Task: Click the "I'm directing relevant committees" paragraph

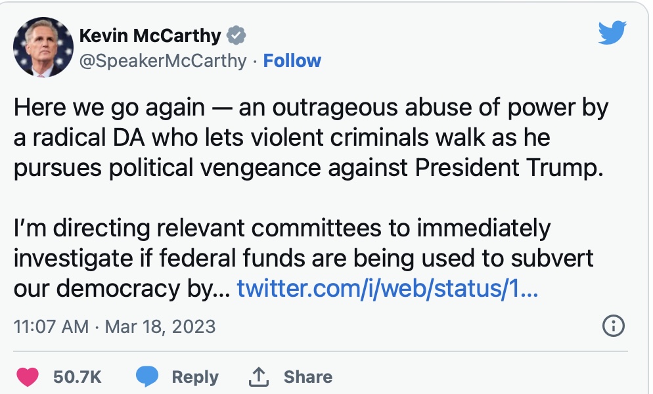Action: (302, 258)
